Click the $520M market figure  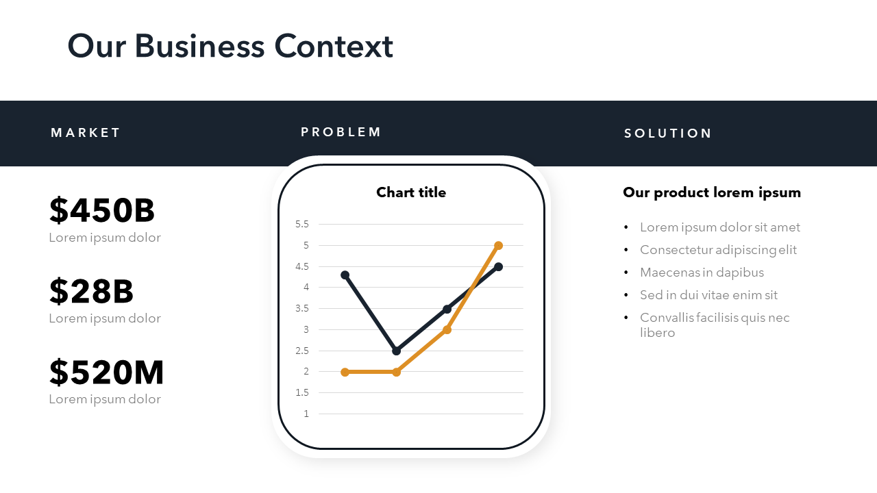pos(106,372)
